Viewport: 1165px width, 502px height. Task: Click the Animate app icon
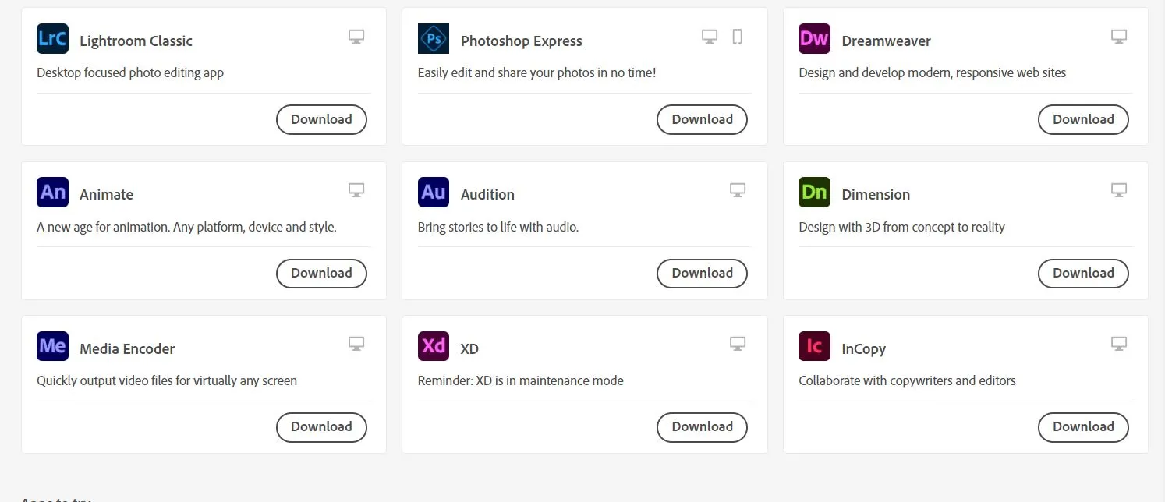[52, 193]
